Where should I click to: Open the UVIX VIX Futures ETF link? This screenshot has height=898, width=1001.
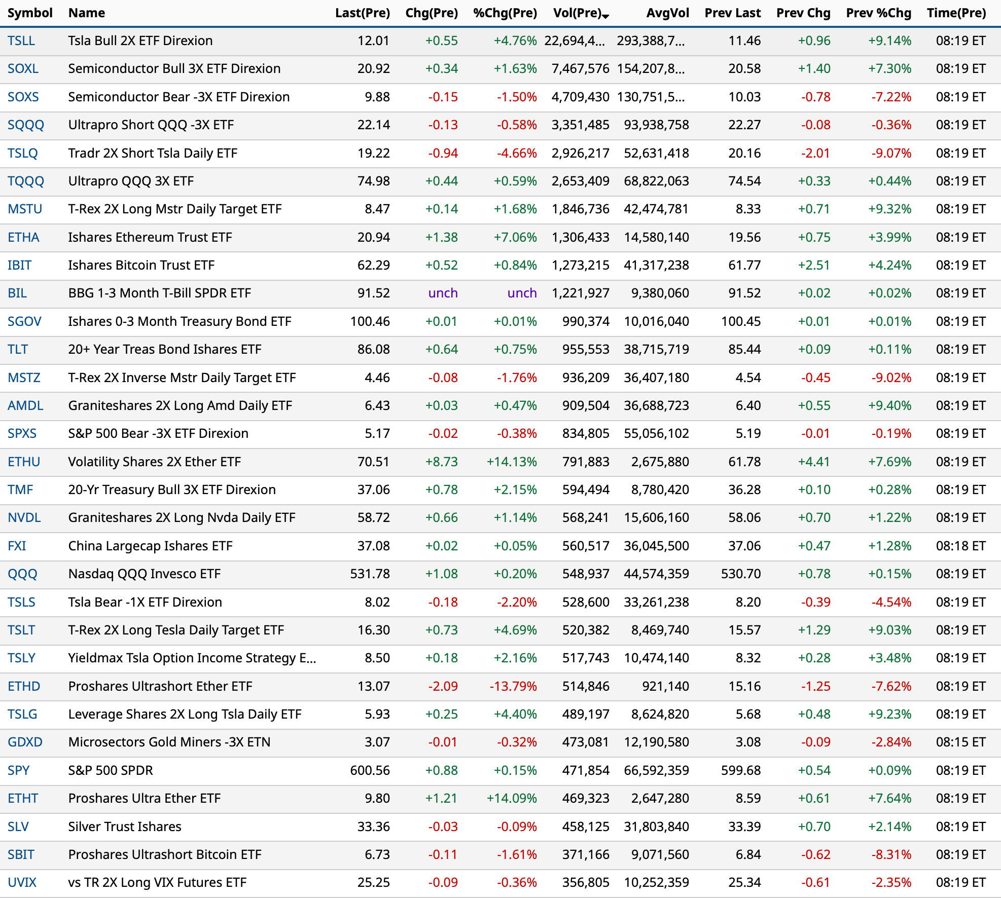click(22, 882)
